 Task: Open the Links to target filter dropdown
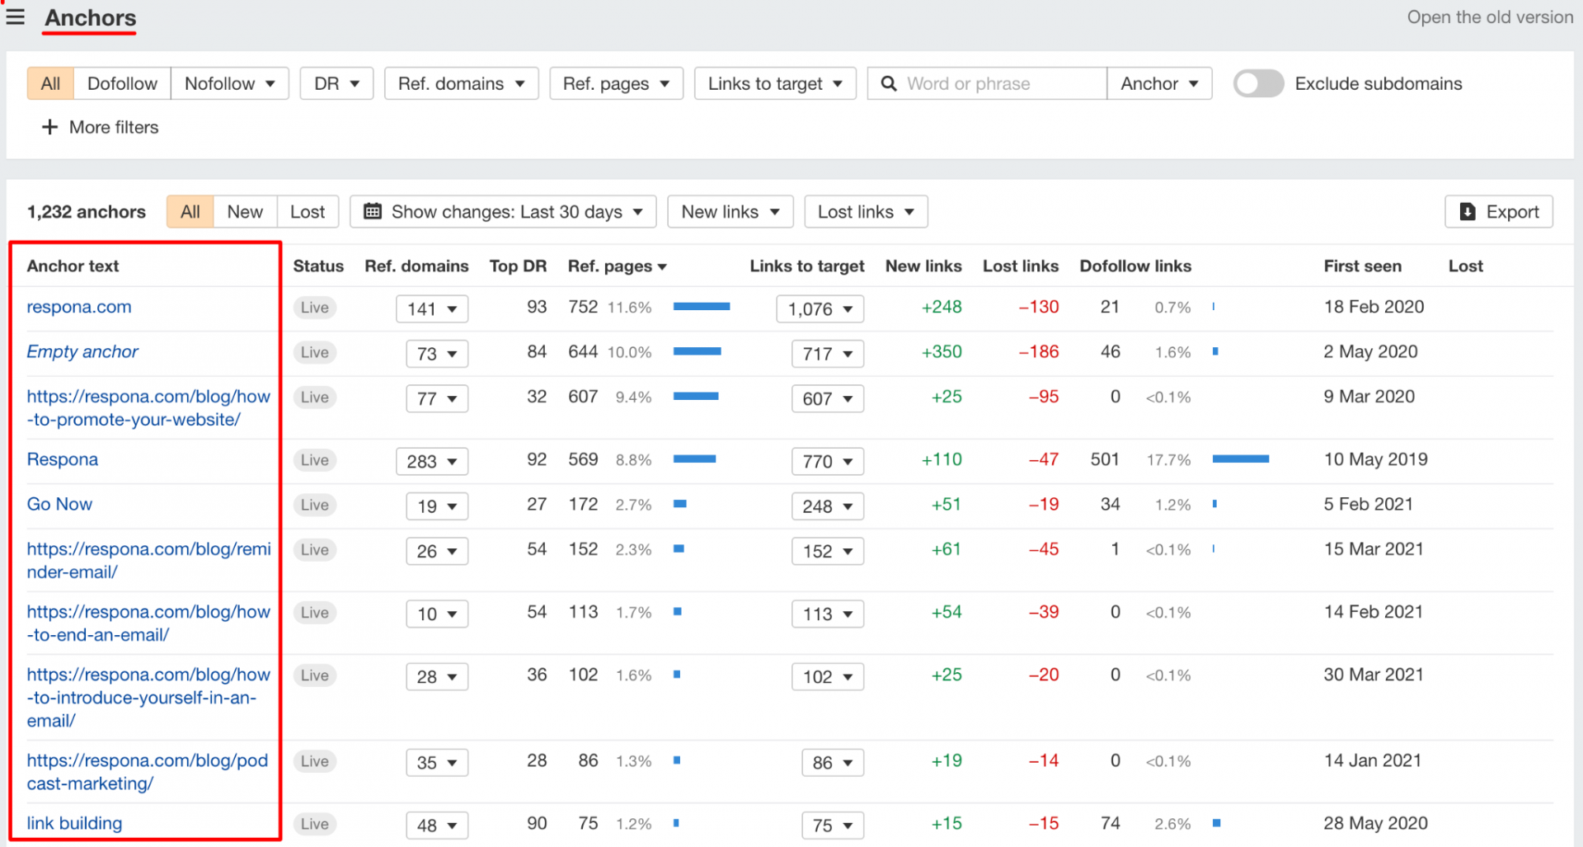pyautogui.click(x=775, y=83)
